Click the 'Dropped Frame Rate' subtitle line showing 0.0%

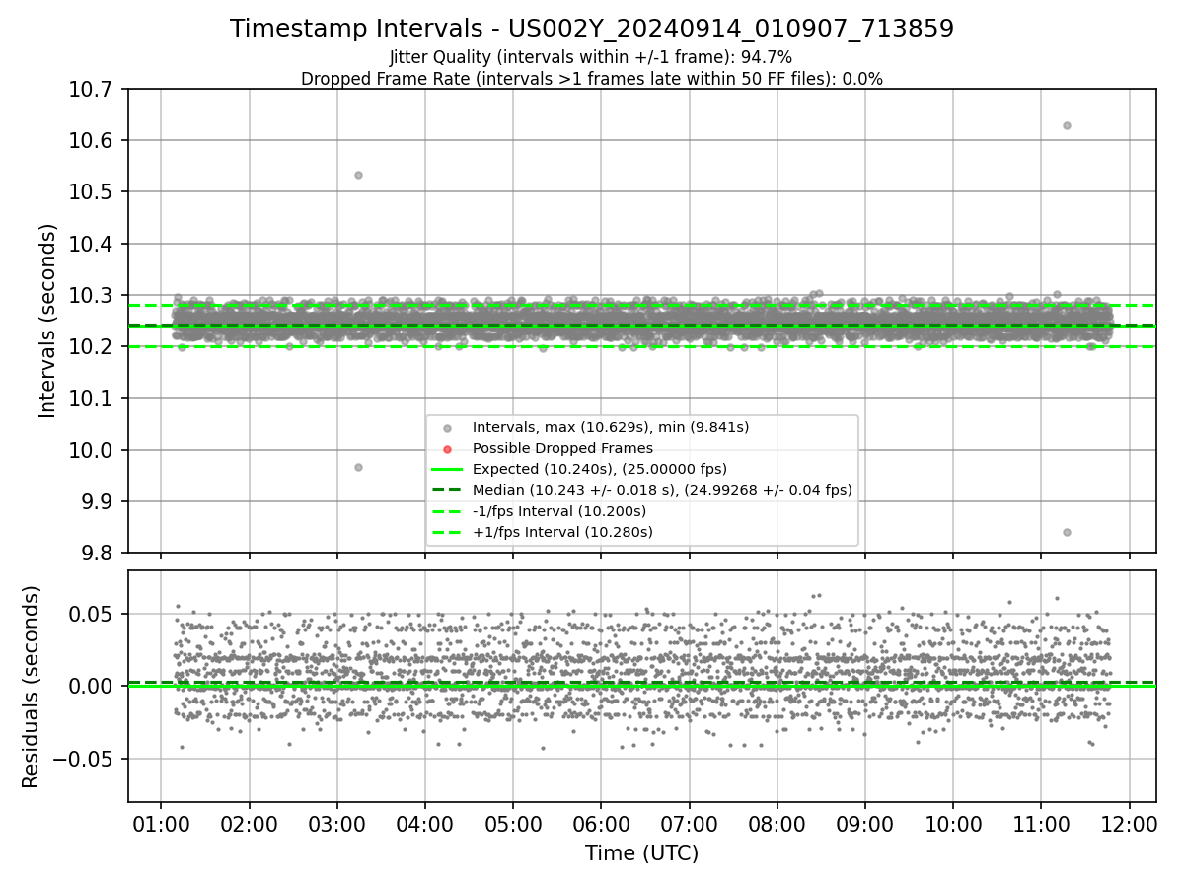point(592,79)
